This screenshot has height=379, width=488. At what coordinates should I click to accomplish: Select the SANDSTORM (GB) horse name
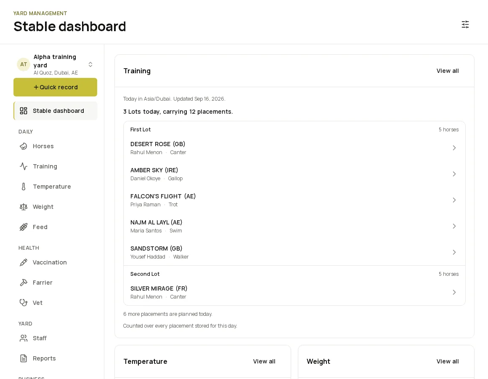(x=156, y=249)
